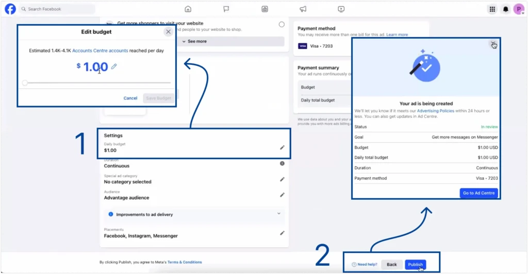Edit the Daily budget pencil icon
This screenshot has width=528, height=274.
click(282, 147)
